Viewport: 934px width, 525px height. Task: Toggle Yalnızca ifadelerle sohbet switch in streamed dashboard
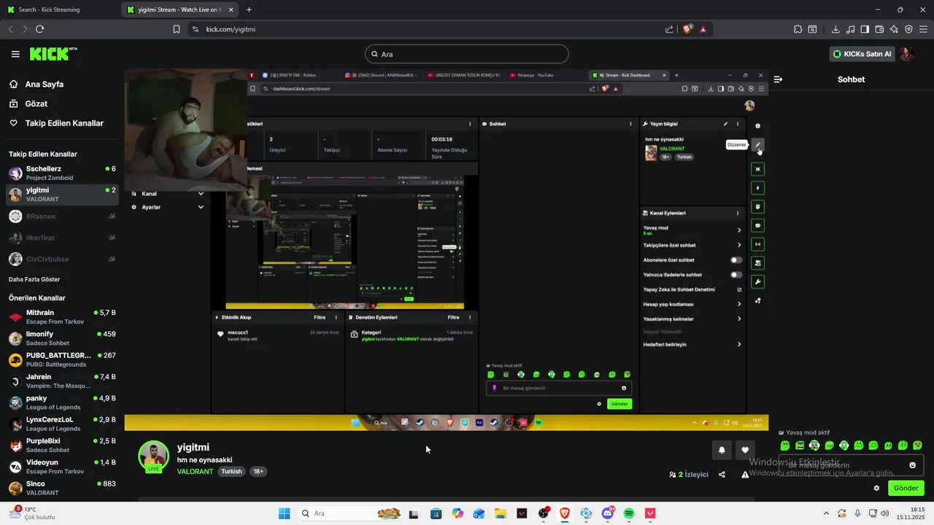coord(736,275)
